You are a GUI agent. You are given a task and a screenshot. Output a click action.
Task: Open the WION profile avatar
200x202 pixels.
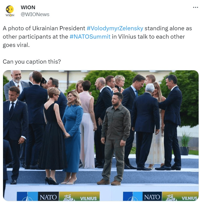tap(10, 11)
